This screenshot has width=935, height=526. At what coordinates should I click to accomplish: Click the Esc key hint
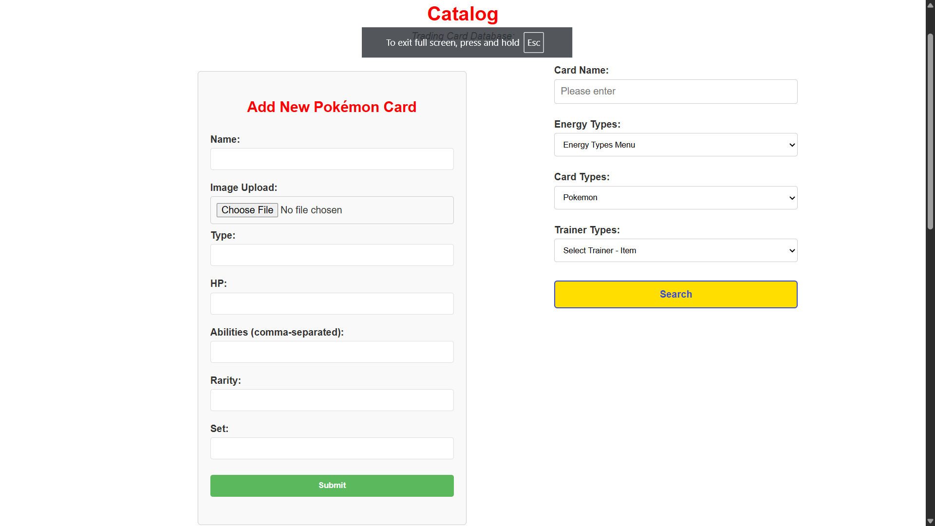pyautogui.click(x=534, y=42)
